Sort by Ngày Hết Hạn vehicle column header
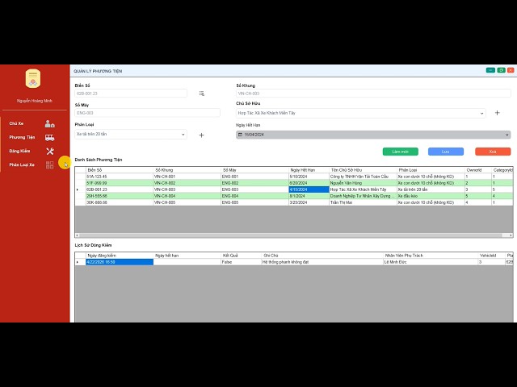 [x=309, y=170]
